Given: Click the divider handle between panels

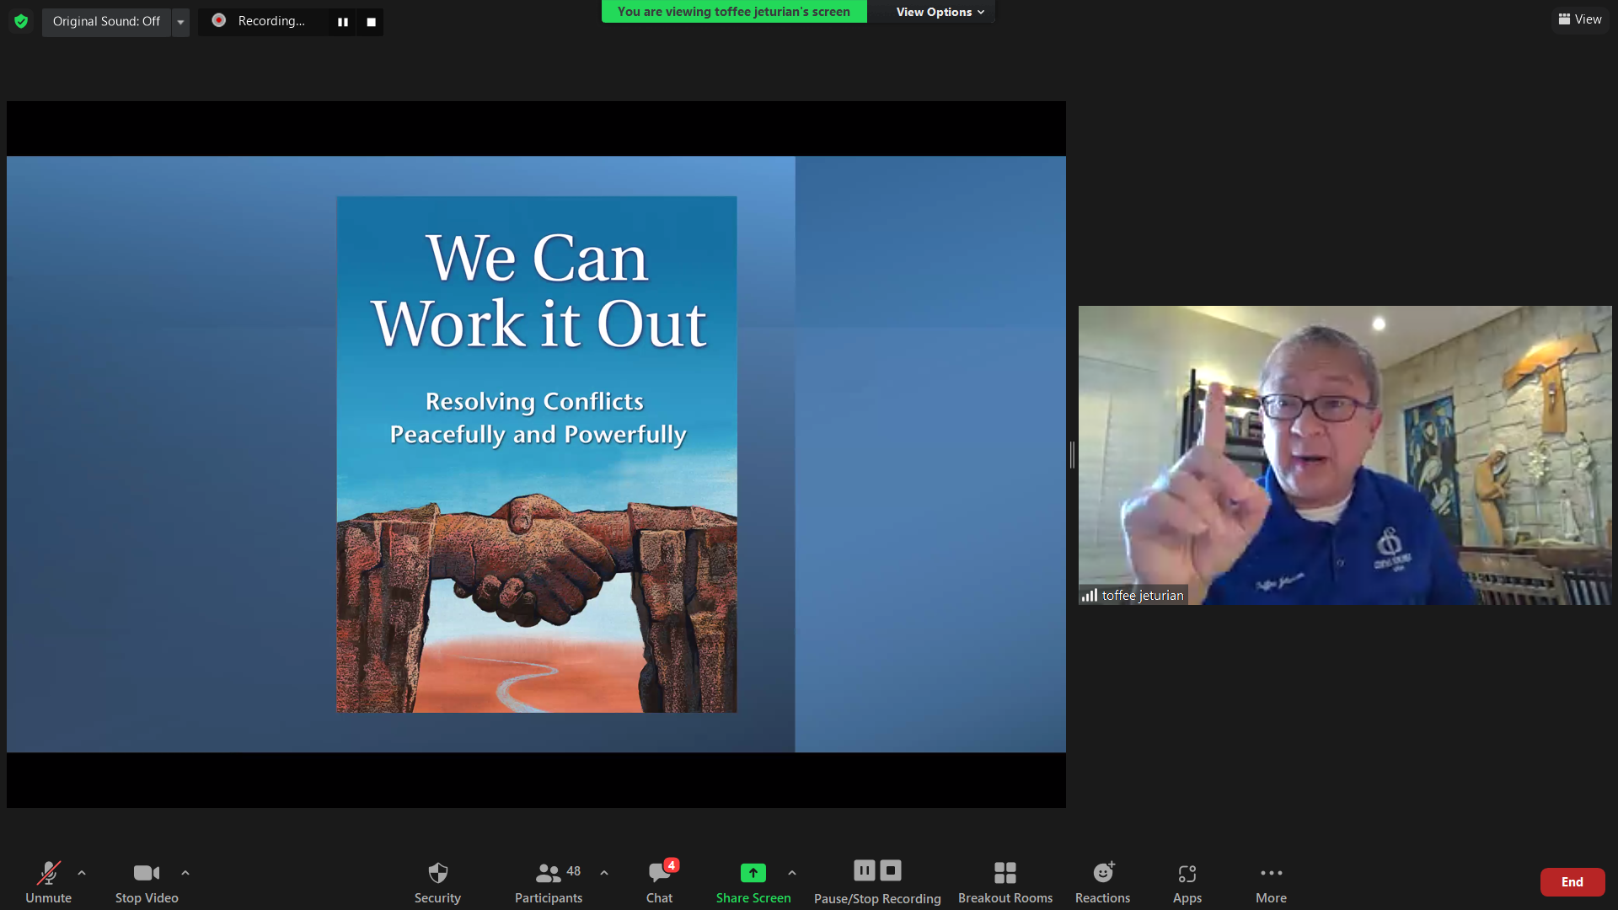Looking at the screenshot, I should [1072, 455].
